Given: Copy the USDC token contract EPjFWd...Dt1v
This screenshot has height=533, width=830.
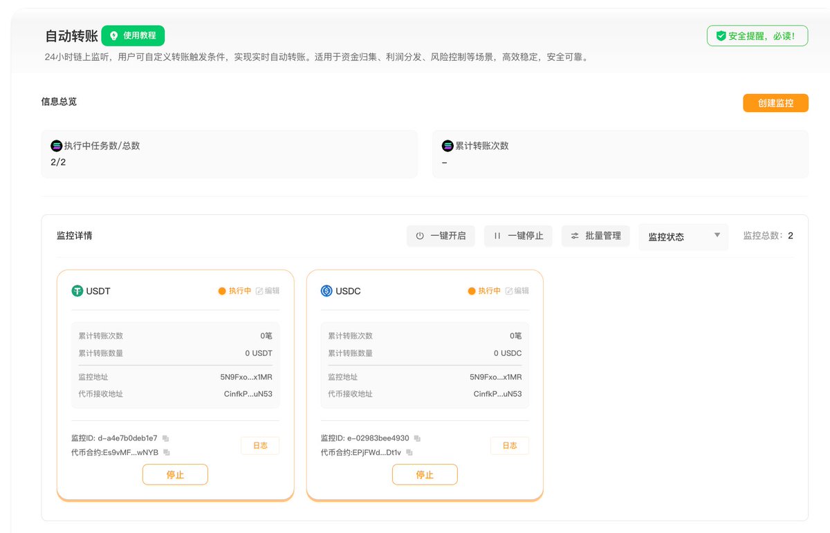Looking at the screenshot, I should [409, 452].
